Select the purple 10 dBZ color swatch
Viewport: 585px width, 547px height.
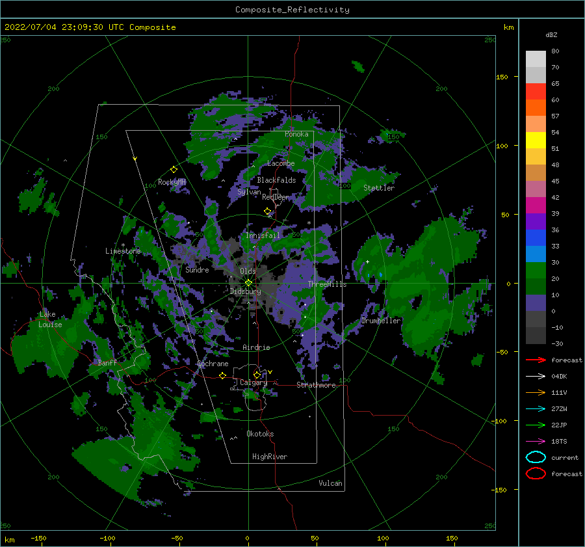[x=536, y=302]
